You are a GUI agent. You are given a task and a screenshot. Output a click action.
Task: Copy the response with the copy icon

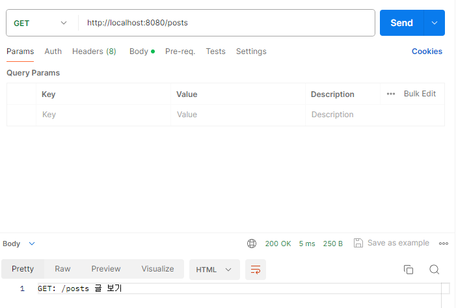coord(409,270)
